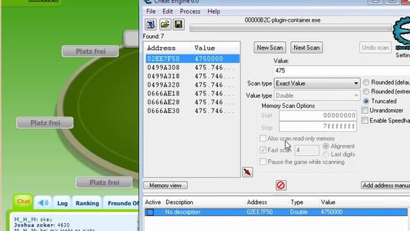Toggle the chat sound speaker icon
Screen dimensions: 410x231
point(43,203)
